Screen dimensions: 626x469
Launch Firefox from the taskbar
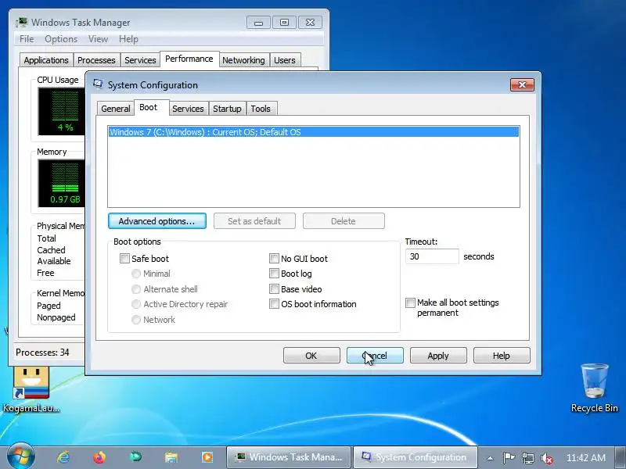pyautogui.click(x=99, y=457)
